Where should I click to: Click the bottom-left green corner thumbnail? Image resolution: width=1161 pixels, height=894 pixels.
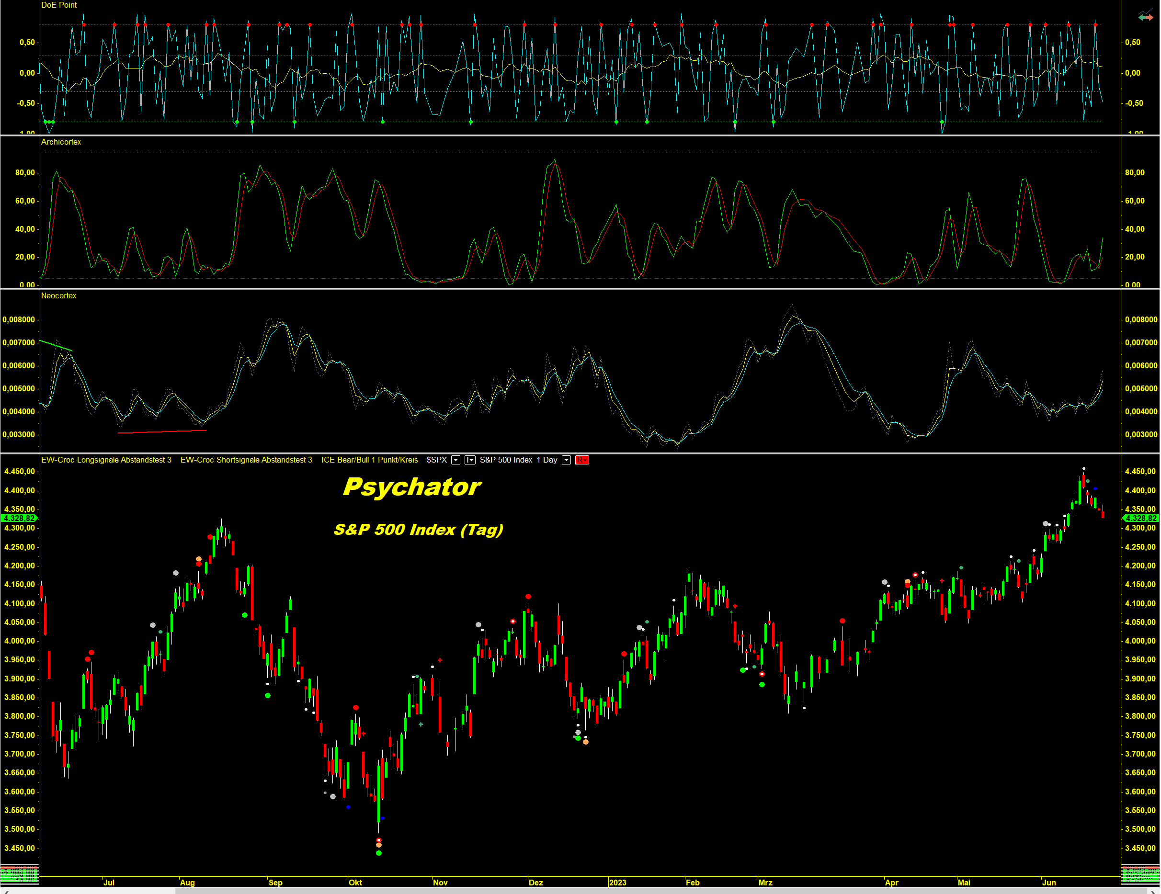pyautogui.click(x=19, y=874)
